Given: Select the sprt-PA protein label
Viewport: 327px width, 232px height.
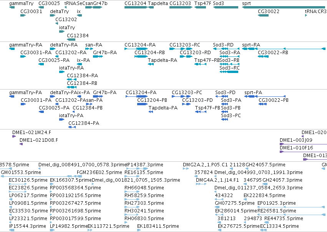Looking at the screenshot, I should pos(253,93).
